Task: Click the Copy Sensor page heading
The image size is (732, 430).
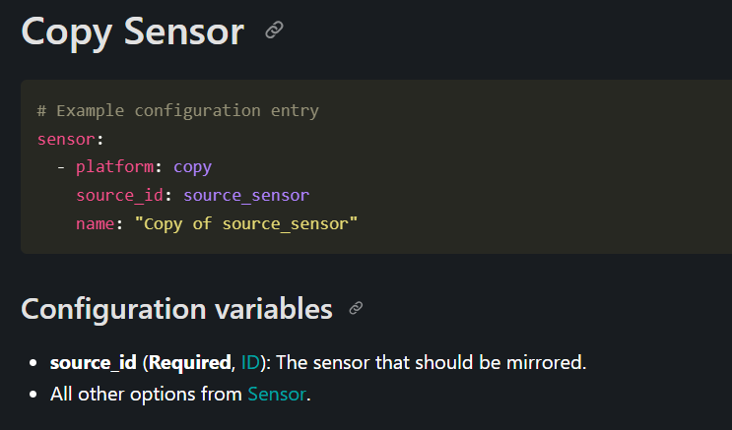Action: [x=133, y=31]
